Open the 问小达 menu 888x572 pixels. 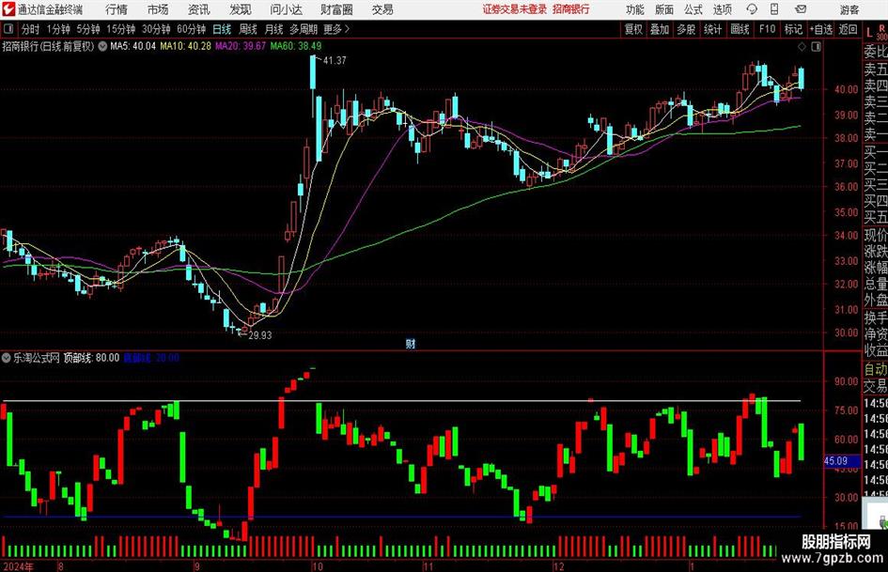[286, 9]
